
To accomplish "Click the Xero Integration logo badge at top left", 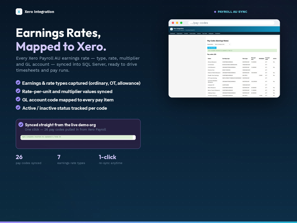I will pos(19,12).
